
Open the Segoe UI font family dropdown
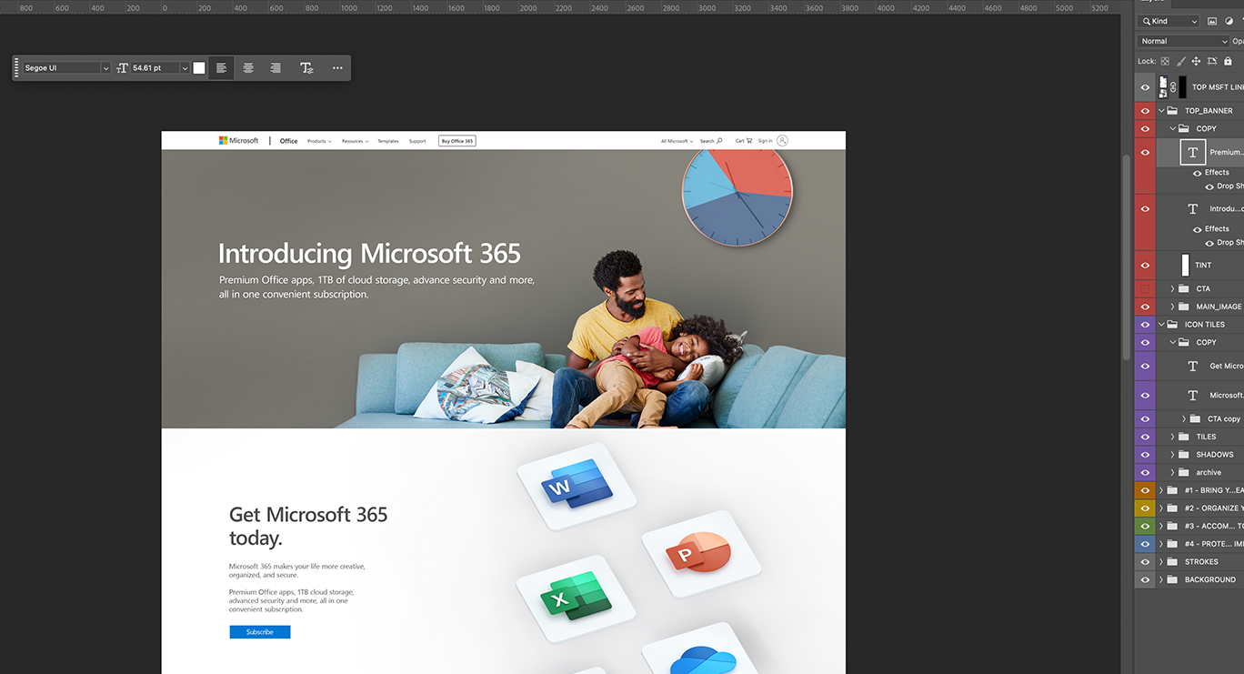point(105,68)
